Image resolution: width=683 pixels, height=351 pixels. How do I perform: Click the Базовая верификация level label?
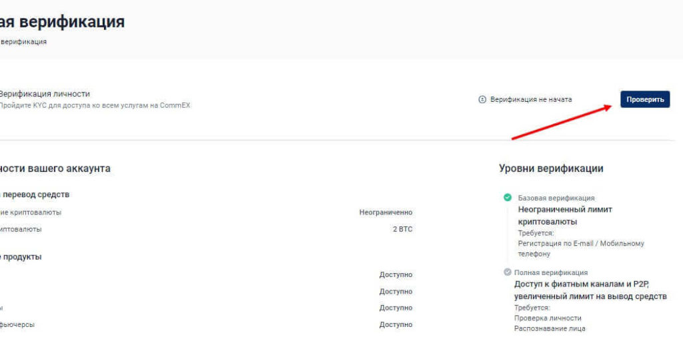point(556,198)
